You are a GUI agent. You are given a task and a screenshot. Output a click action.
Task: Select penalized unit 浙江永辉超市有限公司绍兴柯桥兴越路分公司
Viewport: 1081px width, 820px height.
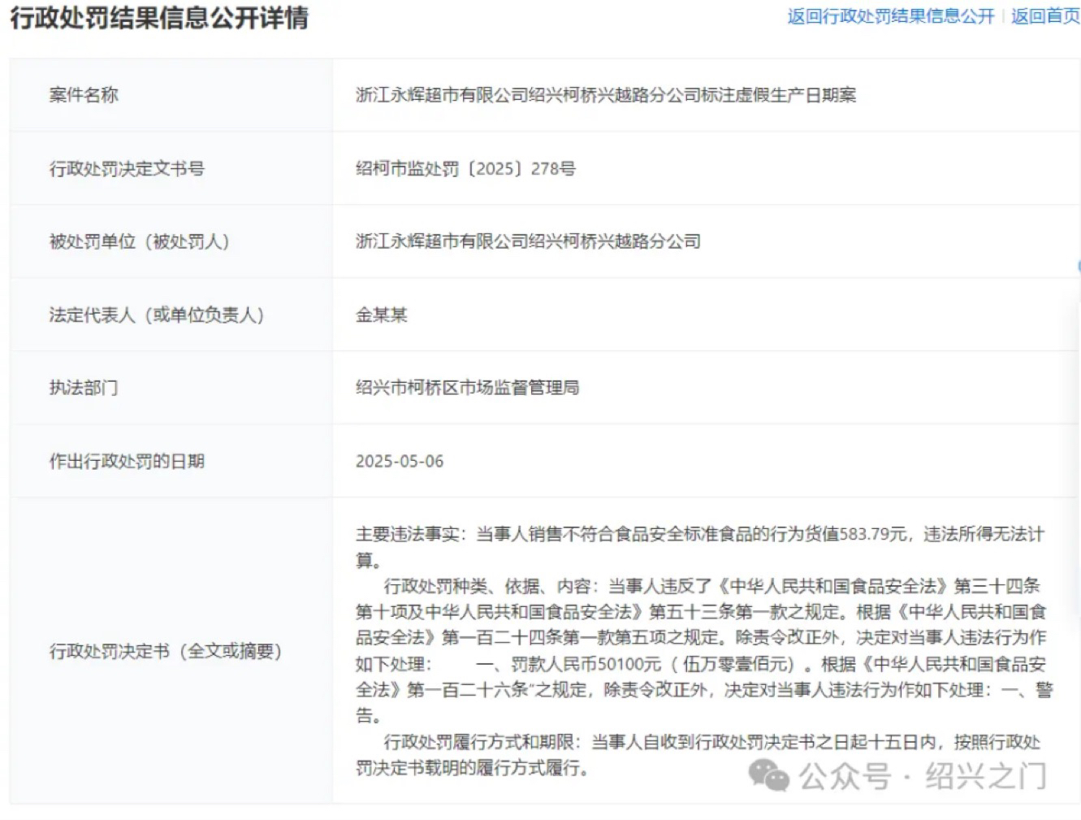pos(528,241)
